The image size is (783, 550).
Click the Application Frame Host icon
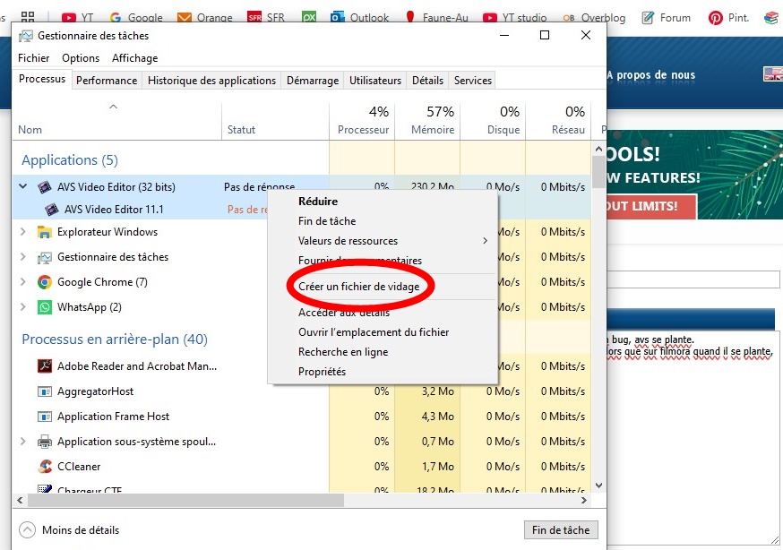pyautogui.click(x=45, y=417)
